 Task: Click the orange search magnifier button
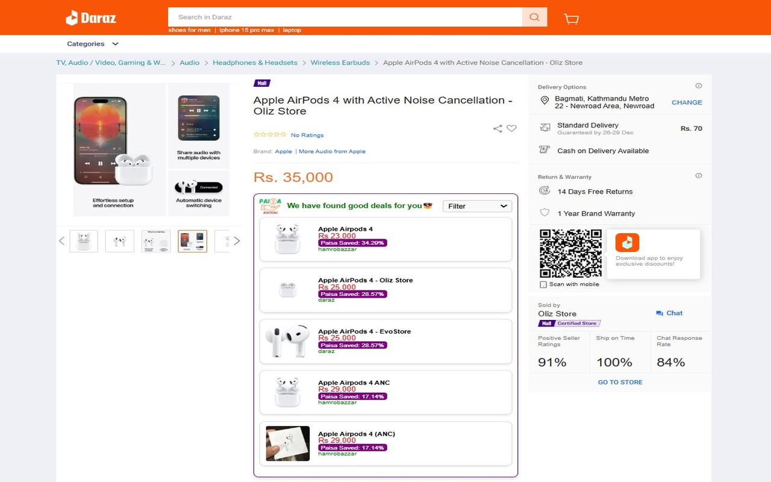coord(534,17)
